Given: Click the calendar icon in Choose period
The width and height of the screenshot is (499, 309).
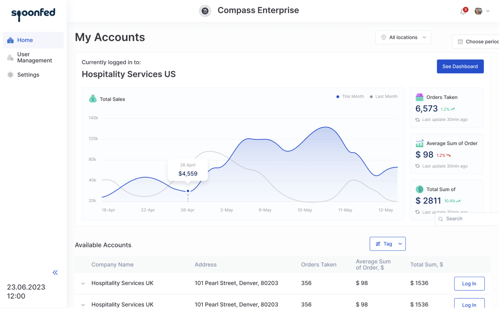Looking at the screenshot, I should [x=460, y=41].
